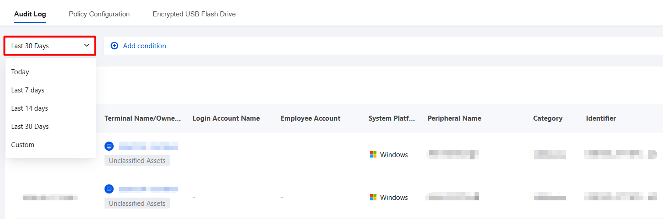Click the second row's blue terminal monitor icon
Screen dimensions: 663x219
(x=109, y=189)
